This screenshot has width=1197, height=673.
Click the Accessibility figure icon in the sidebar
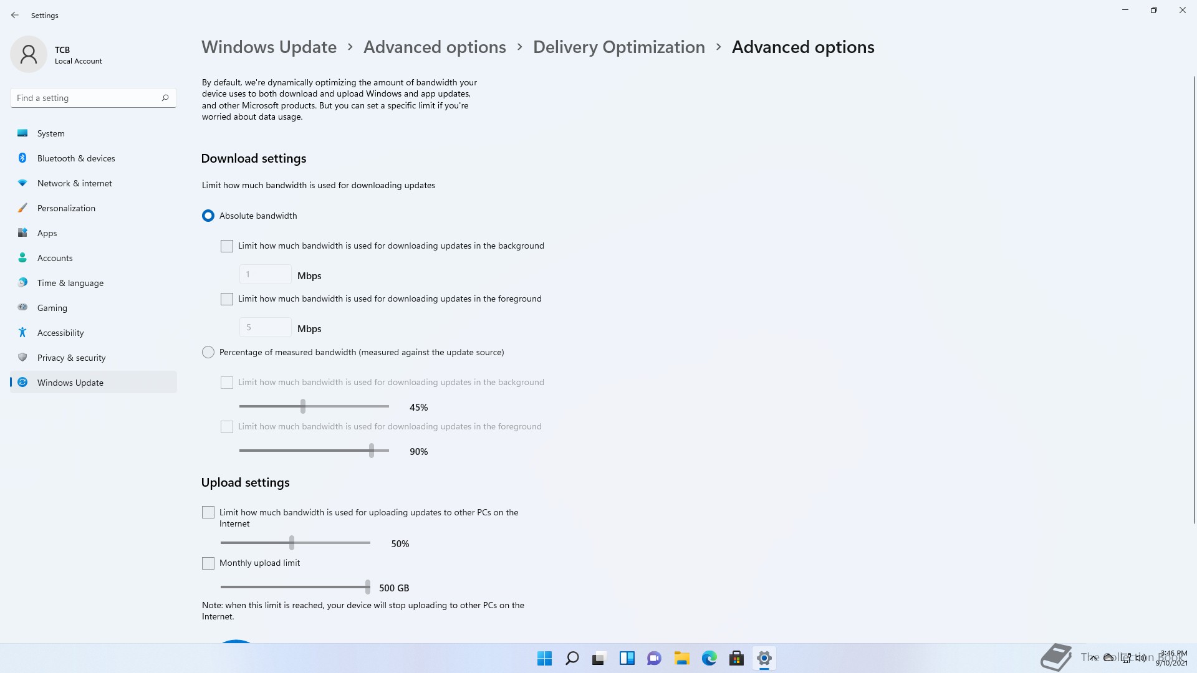click(x=22, y=332)
